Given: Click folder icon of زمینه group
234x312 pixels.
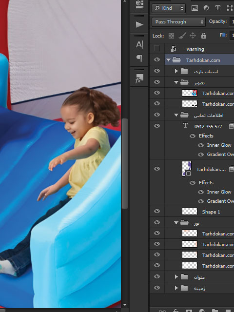Looking at the screenshot, I should tap(184, 288).
